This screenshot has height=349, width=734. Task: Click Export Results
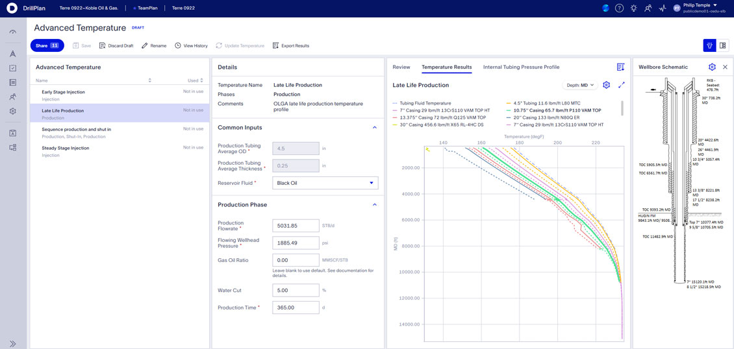291,46
